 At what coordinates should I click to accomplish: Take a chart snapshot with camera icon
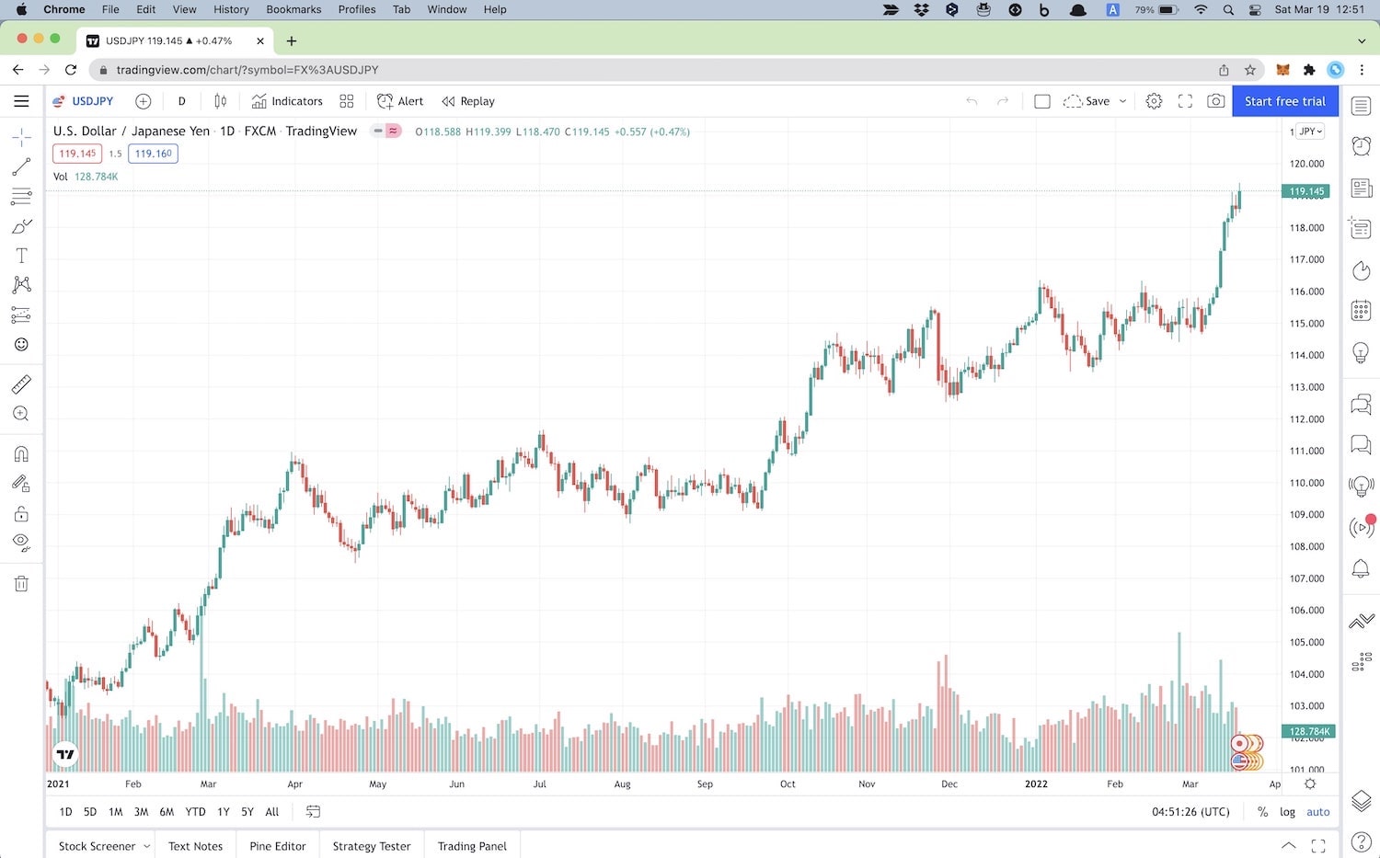pos(1216,101)
